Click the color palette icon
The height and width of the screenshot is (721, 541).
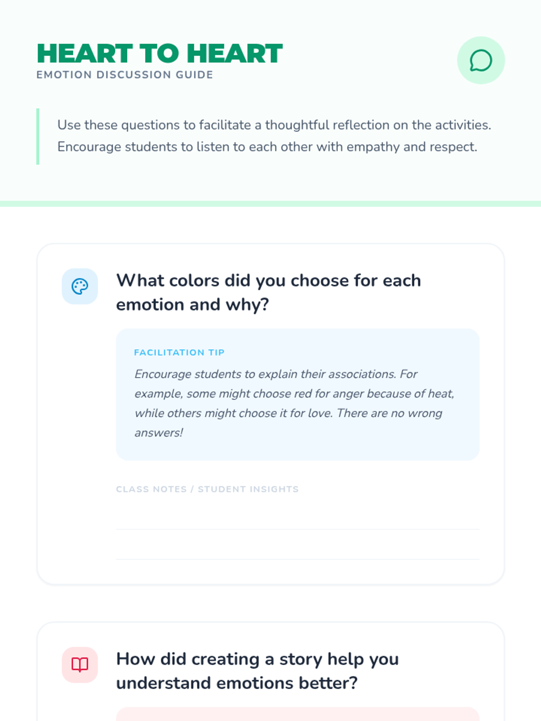click(80, 286)
